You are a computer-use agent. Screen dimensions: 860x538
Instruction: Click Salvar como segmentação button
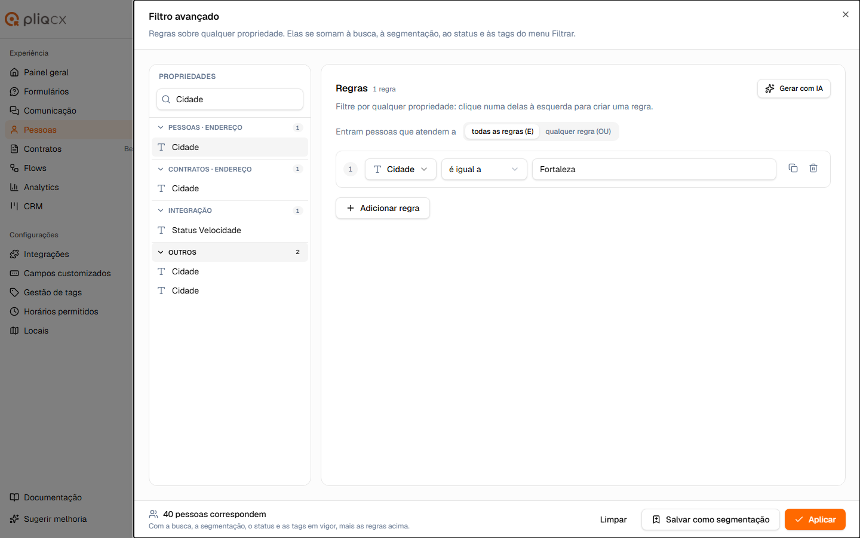click(x=711, y=519)
